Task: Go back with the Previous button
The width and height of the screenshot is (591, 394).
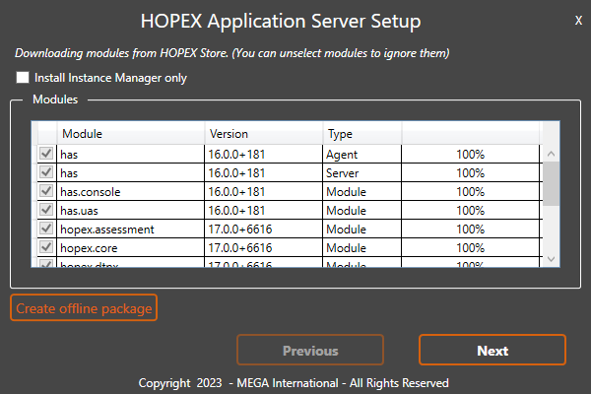Action: 310,351
